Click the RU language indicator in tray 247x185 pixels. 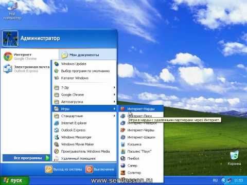point(215,180)
